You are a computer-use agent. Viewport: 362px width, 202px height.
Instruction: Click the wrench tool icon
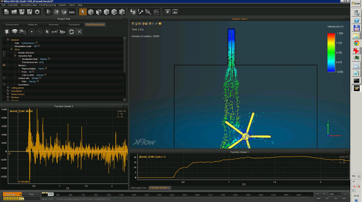pos(141,12)
